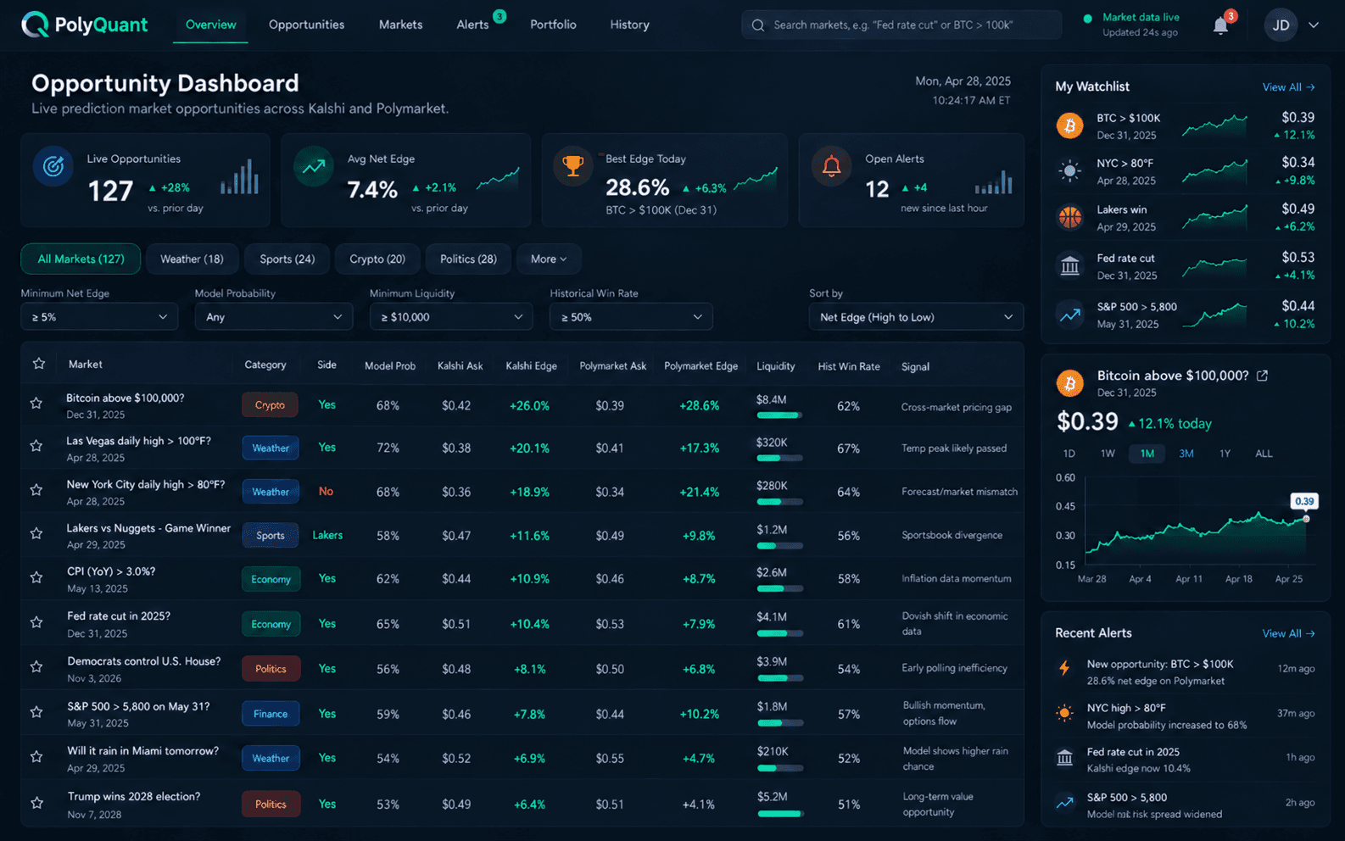Image resolution: width=1345 pixels, height=841 pixels.
Task: Favorite the Lakers vs Nuggets market
Action: point(36,534)
